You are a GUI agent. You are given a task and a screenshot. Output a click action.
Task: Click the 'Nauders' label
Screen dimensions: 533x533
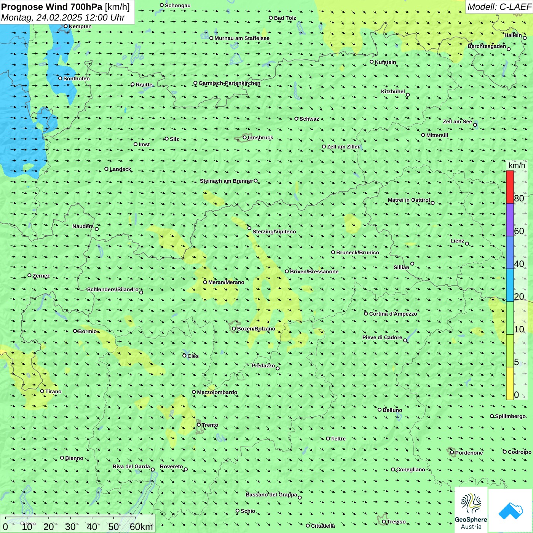click(x=83, y=226)
